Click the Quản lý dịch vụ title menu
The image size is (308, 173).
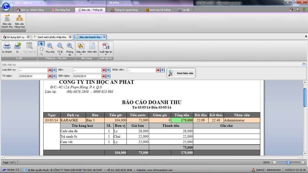[23, 3]
